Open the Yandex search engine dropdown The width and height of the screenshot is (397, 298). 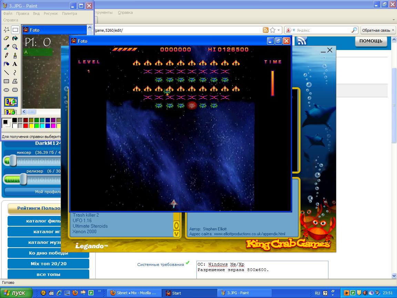coord(294,30)
